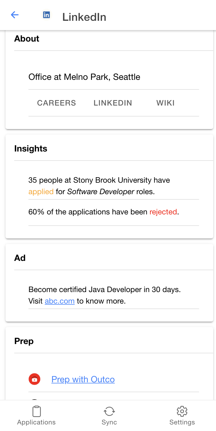This screenshot has width=216, height=431.
Task: Tap the Prep section heading
Action: (24, 341)
